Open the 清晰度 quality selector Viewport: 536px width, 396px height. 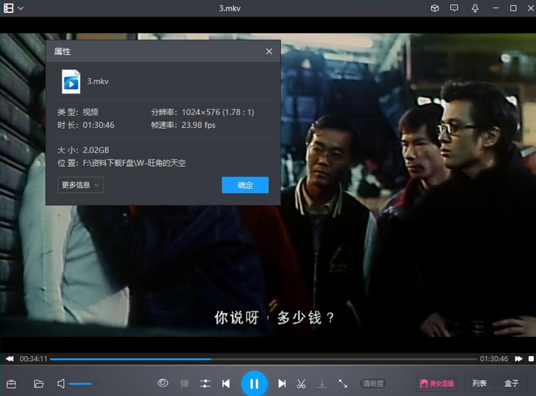[x=373, y=384]
